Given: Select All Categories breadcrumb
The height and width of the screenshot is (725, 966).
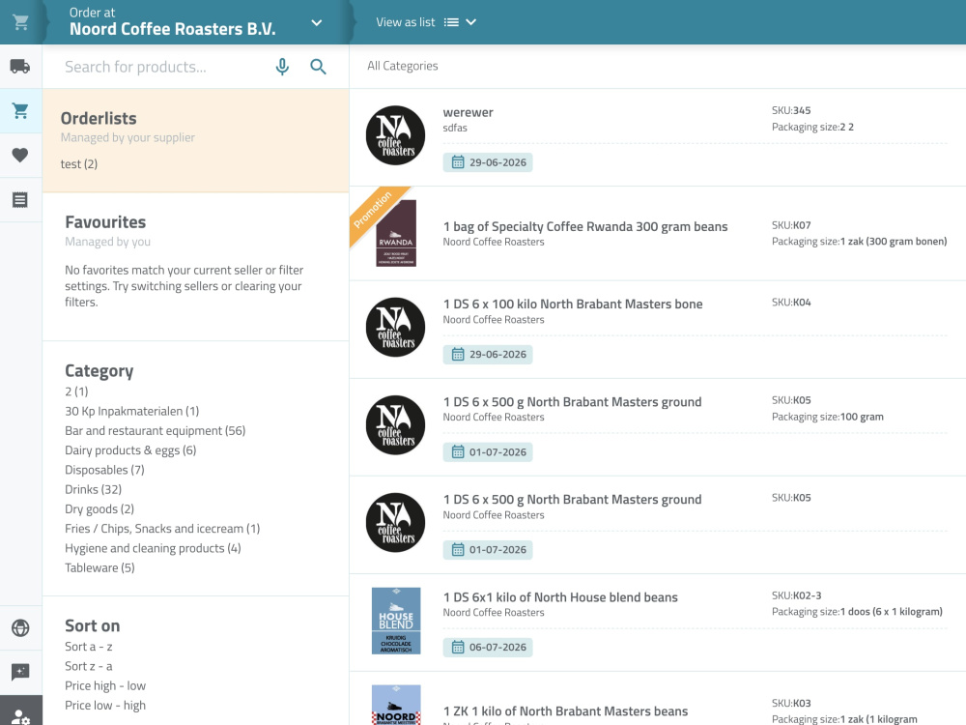Looking at the screenshot, I should (402, 66).
